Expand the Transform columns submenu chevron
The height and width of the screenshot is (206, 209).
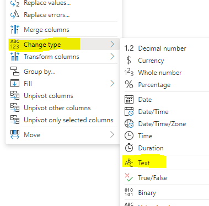[x=112, y=56]
